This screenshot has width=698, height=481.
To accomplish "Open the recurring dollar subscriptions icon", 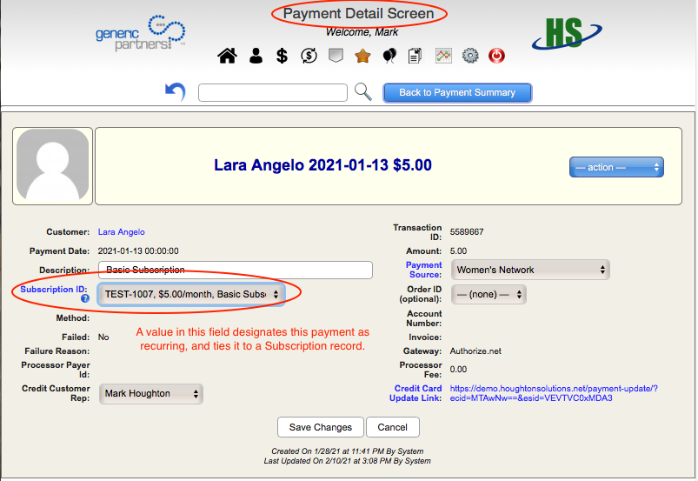I will [309, 57].
